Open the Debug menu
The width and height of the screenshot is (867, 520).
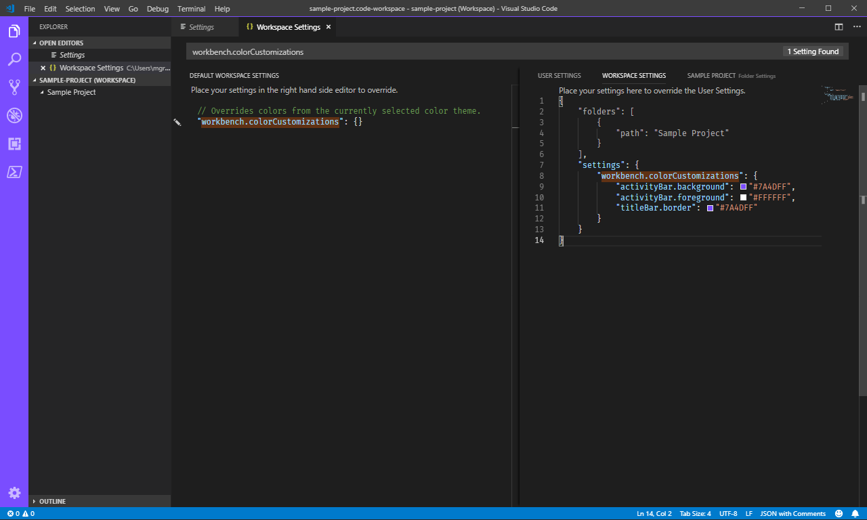click(x=158, y=9)
